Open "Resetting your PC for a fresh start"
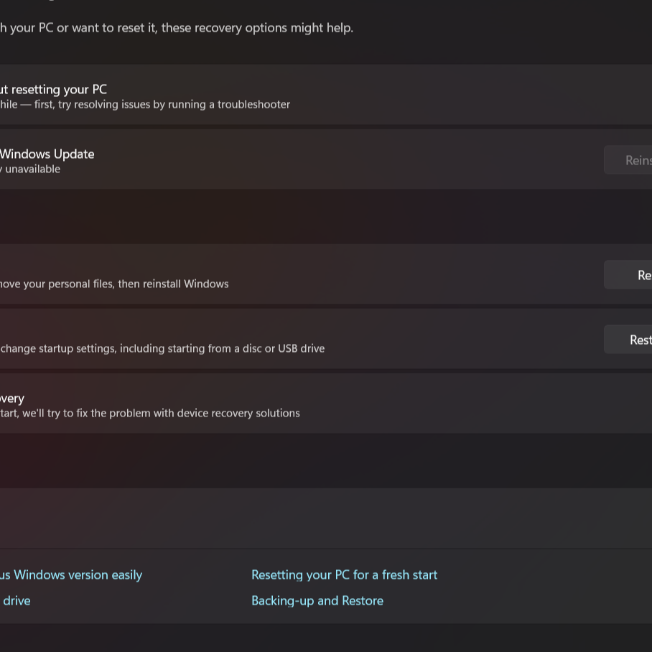This screenshot has width=652, height=652. point(344,575)
